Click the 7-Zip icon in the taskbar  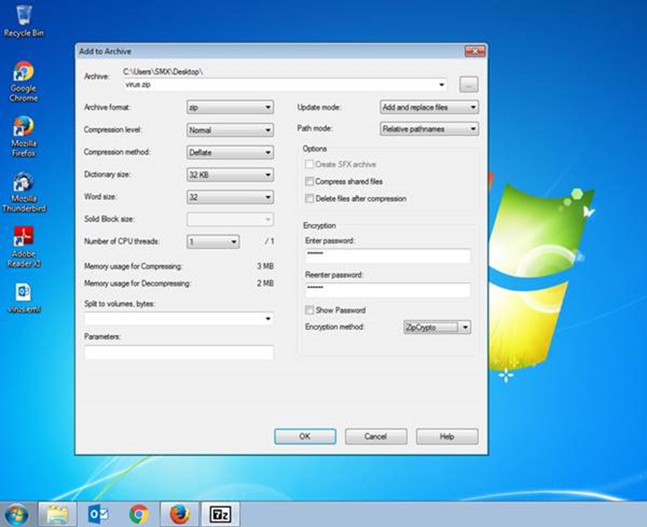pyautogui.click(x=220, y=514)
